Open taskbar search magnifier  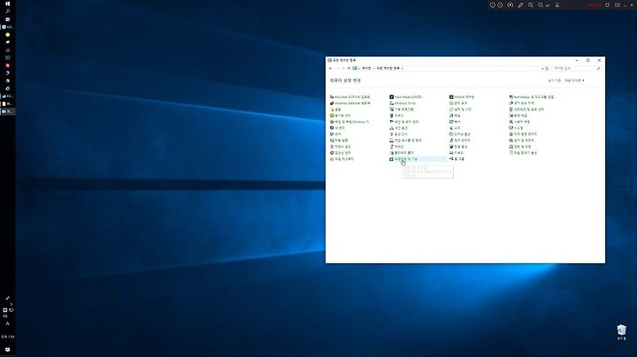[7, 11]
